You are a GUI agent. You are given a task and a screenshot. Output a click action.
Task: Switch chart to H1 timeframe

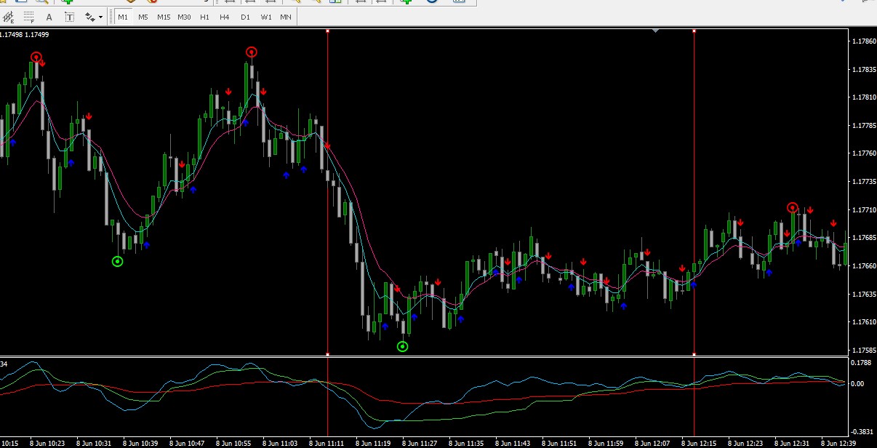click(x=204, y=16)
